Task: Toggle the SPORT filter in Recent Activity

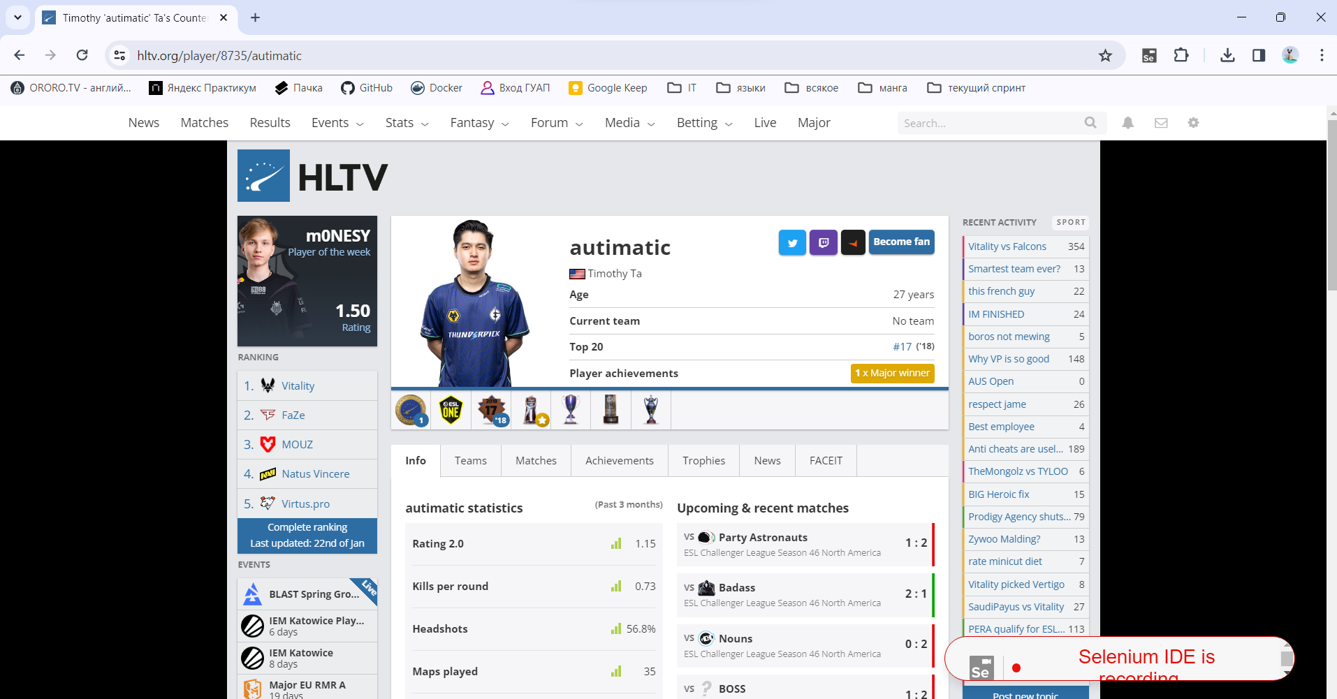Action: coord(1070,223)
